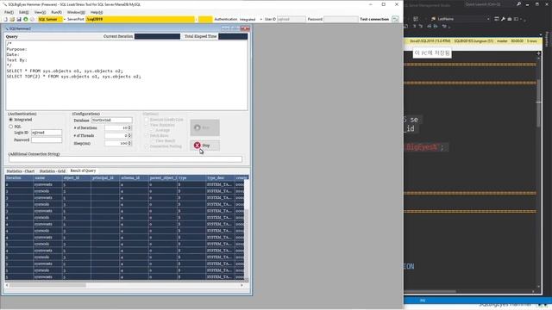The width and height of the screenshot is (552, 310).
Task: Toggle the Connection Pooling checkbox
Action: [147, 146]
